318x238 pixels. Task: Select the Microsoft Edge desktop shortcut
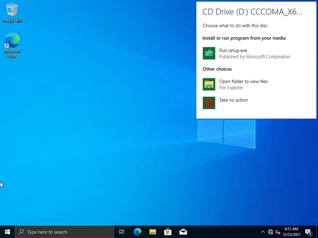point(12,45)
